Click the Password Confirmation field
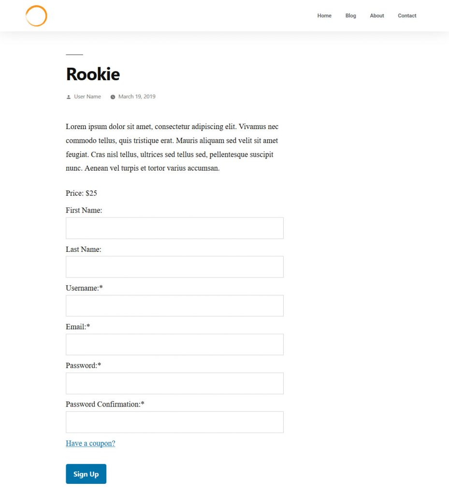This screenshot has height=495, width=449. pos(174,422)
